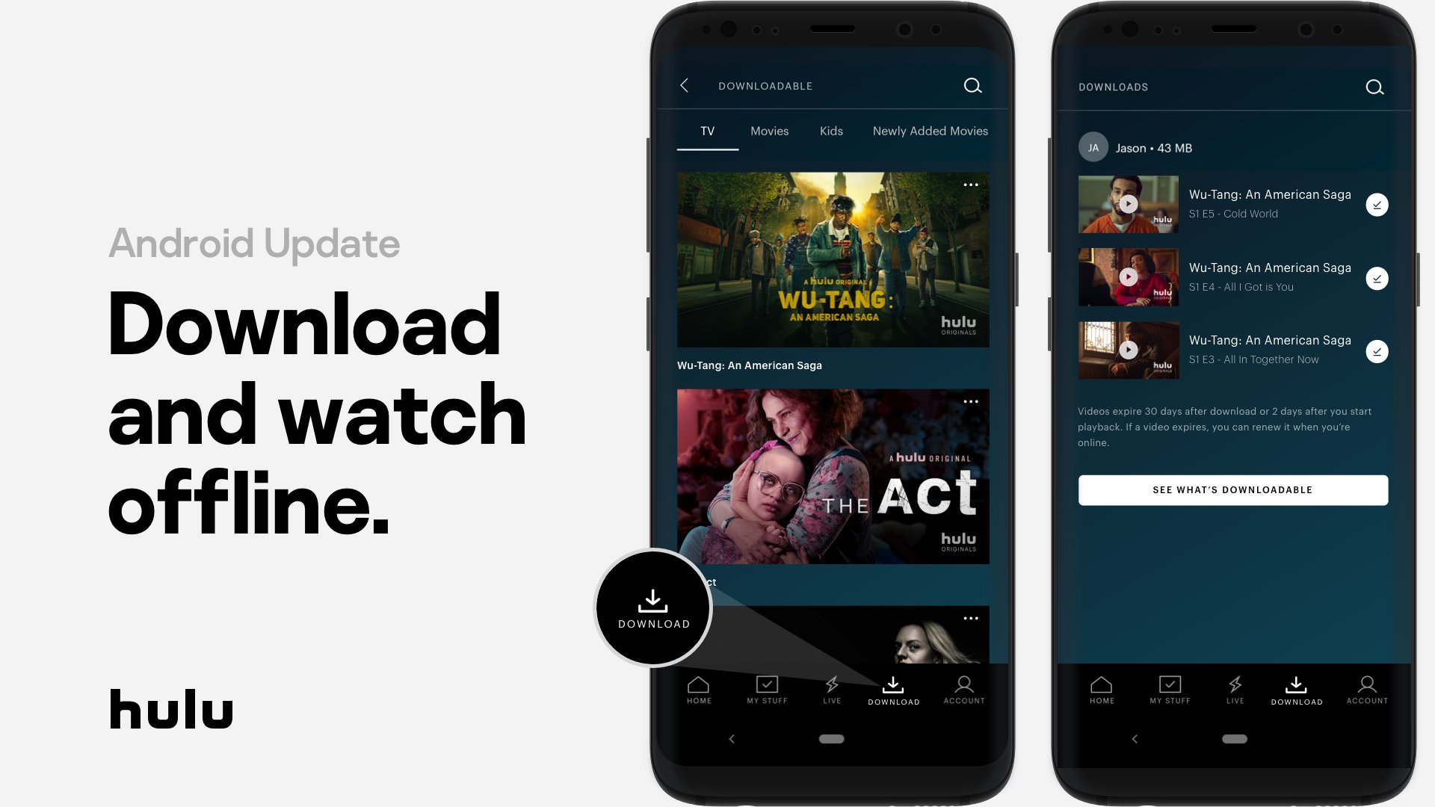Image resolution: width=1435 pixels, height=807 pixels.
Task: Tap the Search icon on Downloads screen
Action: pyautogui.click(x=1375, y=87)
